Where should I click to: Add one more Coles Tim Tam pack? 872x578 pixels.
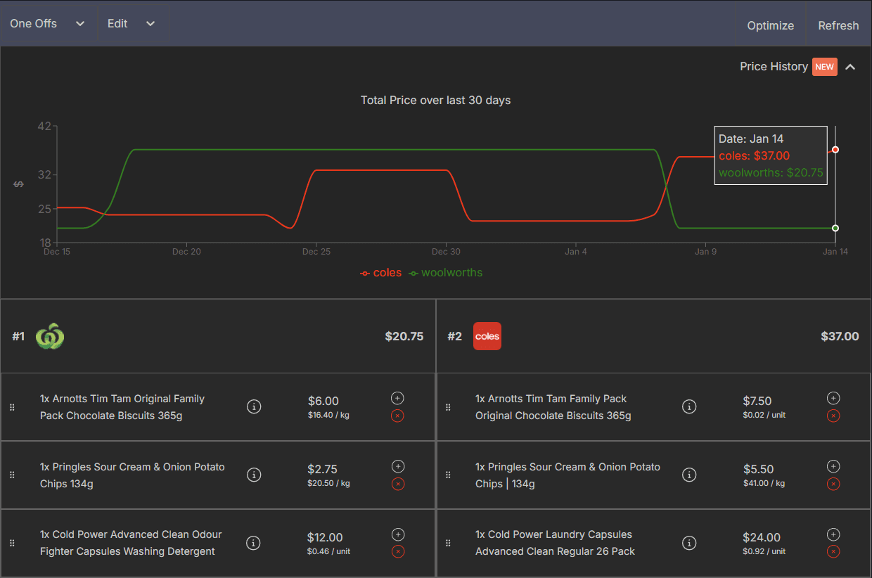pyautogui.click(x=833, y=398)
